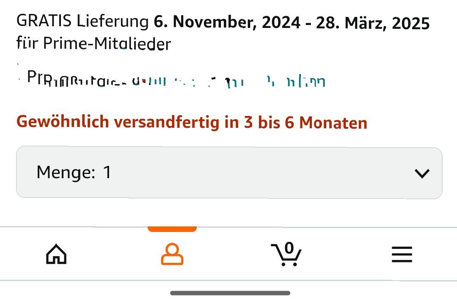
Task: Click the "GRATIS Lieferung" label
Action: [x=83, y=21]
